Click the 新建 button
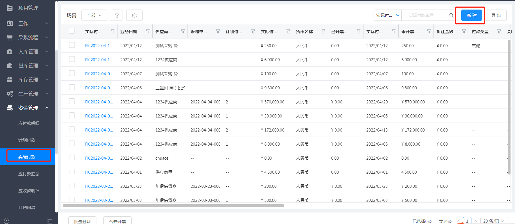Screen dimensions: 515x224 pos(472,15)
